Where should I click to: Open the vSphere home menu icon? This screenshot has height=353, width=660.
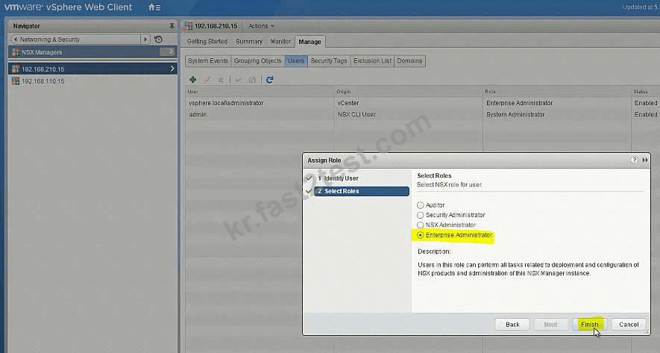click(154, 7)
